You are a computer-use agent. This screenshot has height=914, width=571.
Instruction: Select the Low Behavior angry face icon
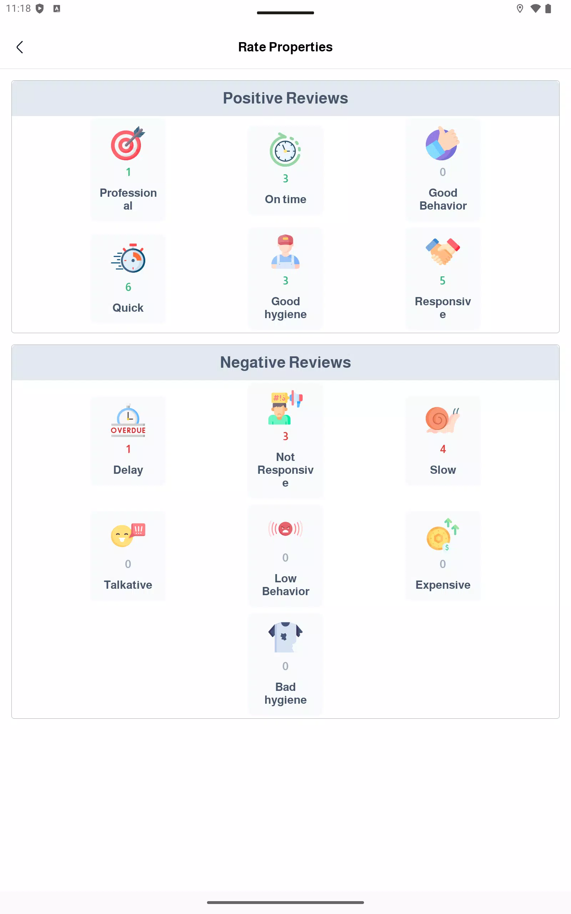point(285,529)
